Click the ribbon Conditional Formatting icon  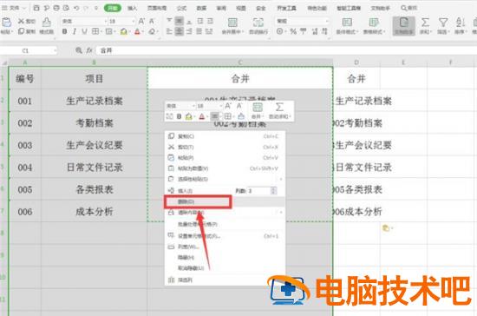tap(347, 23)
